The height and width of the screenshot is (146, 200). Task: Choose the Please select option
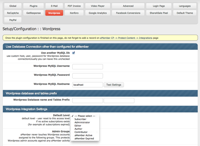coord(85,116)
